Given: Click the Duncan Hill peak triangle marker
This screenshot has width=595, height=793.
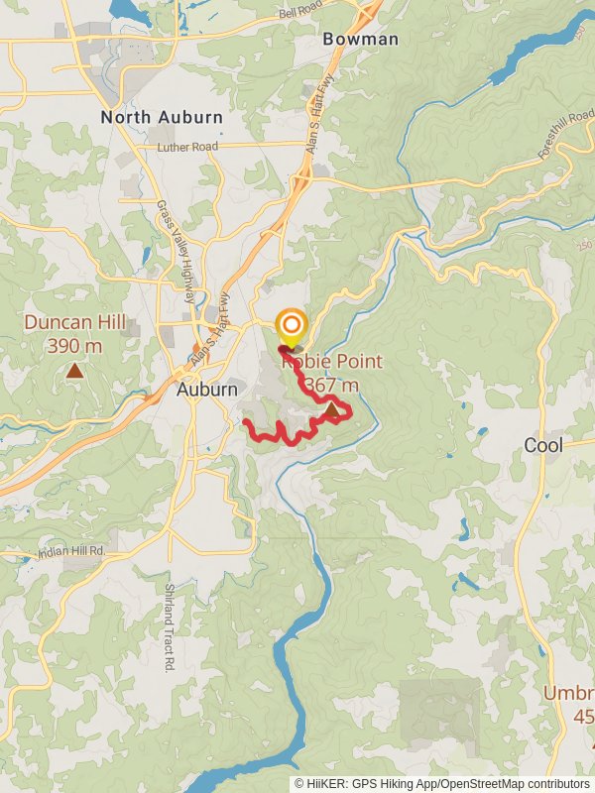Looking at the screenshot, I should [x=75, y=371].
